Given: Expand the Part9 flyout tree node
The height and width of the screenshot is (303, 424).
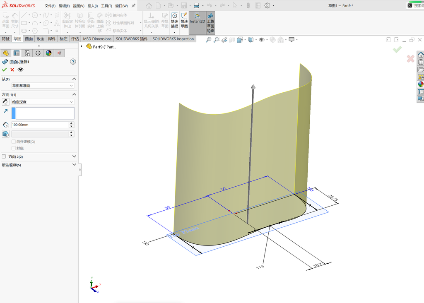Looking at the screenshot, I should coord(82,46).
